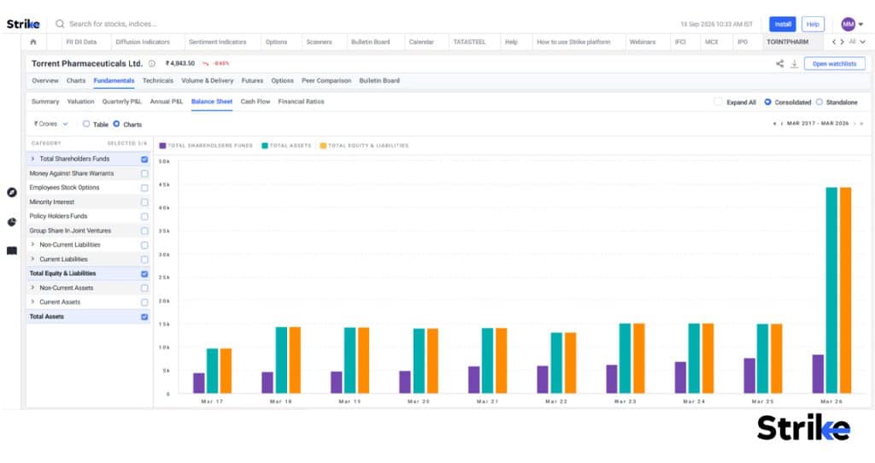
Task: Open the profile dropdown arrow beside MM
Action: [x=860, y=25]
